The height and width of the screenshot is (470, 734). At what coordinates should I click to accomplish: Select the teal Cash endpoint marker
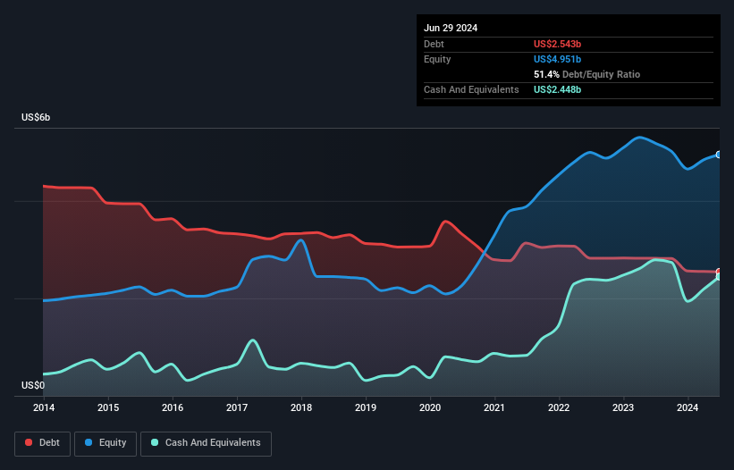click(x=719, y=277)
